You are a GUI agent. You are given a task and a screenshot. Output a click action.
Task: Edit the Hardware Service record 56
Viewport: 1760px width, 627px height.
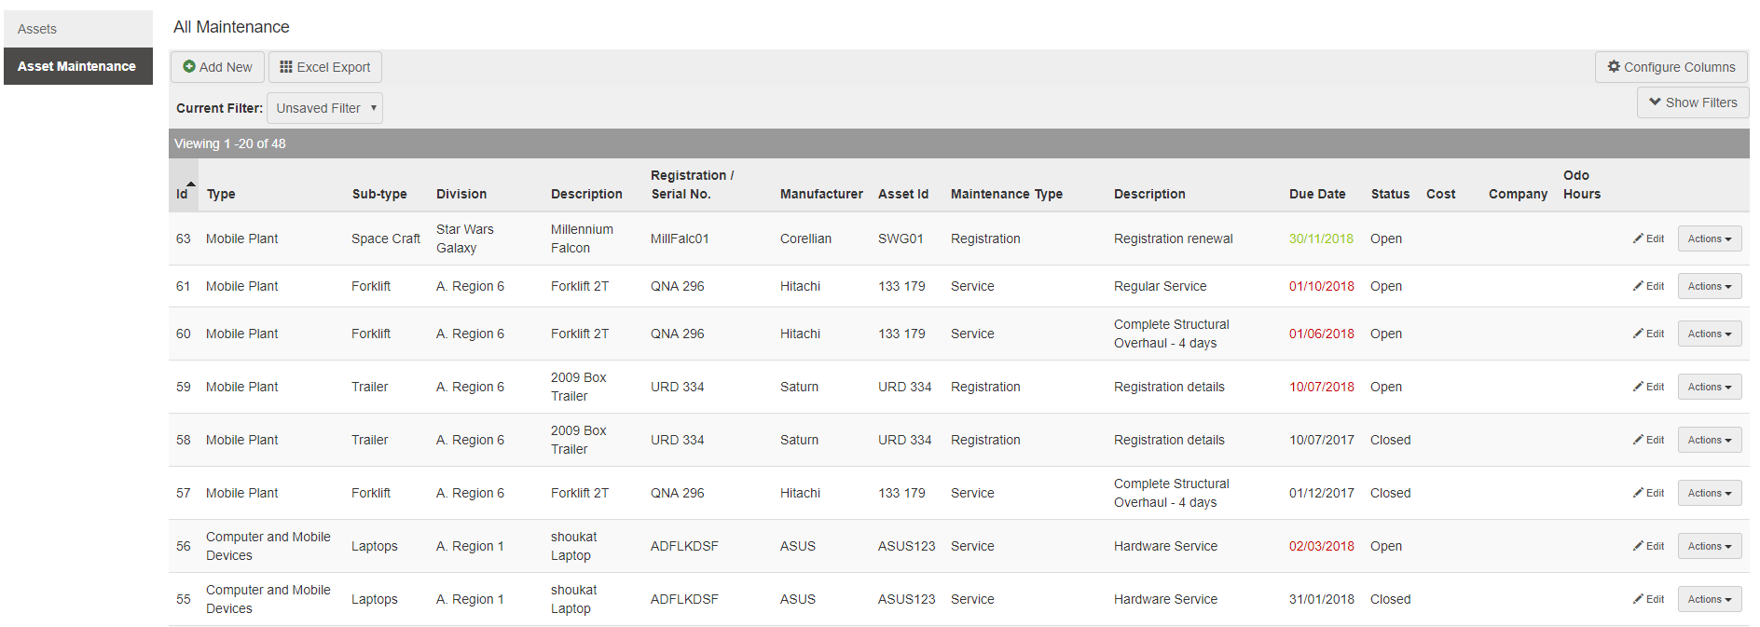pyautogui.click(x=1648, y=546)
